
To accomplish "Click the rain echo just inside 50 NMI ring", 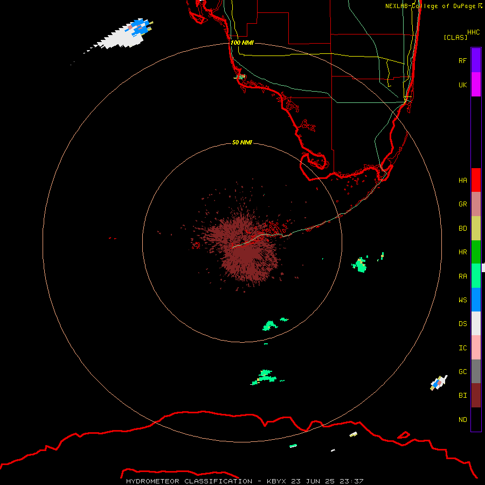I will coord(270,326).
